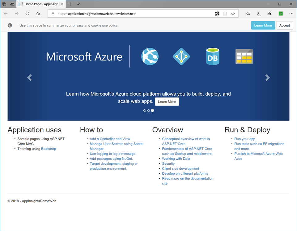Image resolution: width=297 pixels, height=231 pixels.
Task: Click the Overview heading
Action: 168,130
